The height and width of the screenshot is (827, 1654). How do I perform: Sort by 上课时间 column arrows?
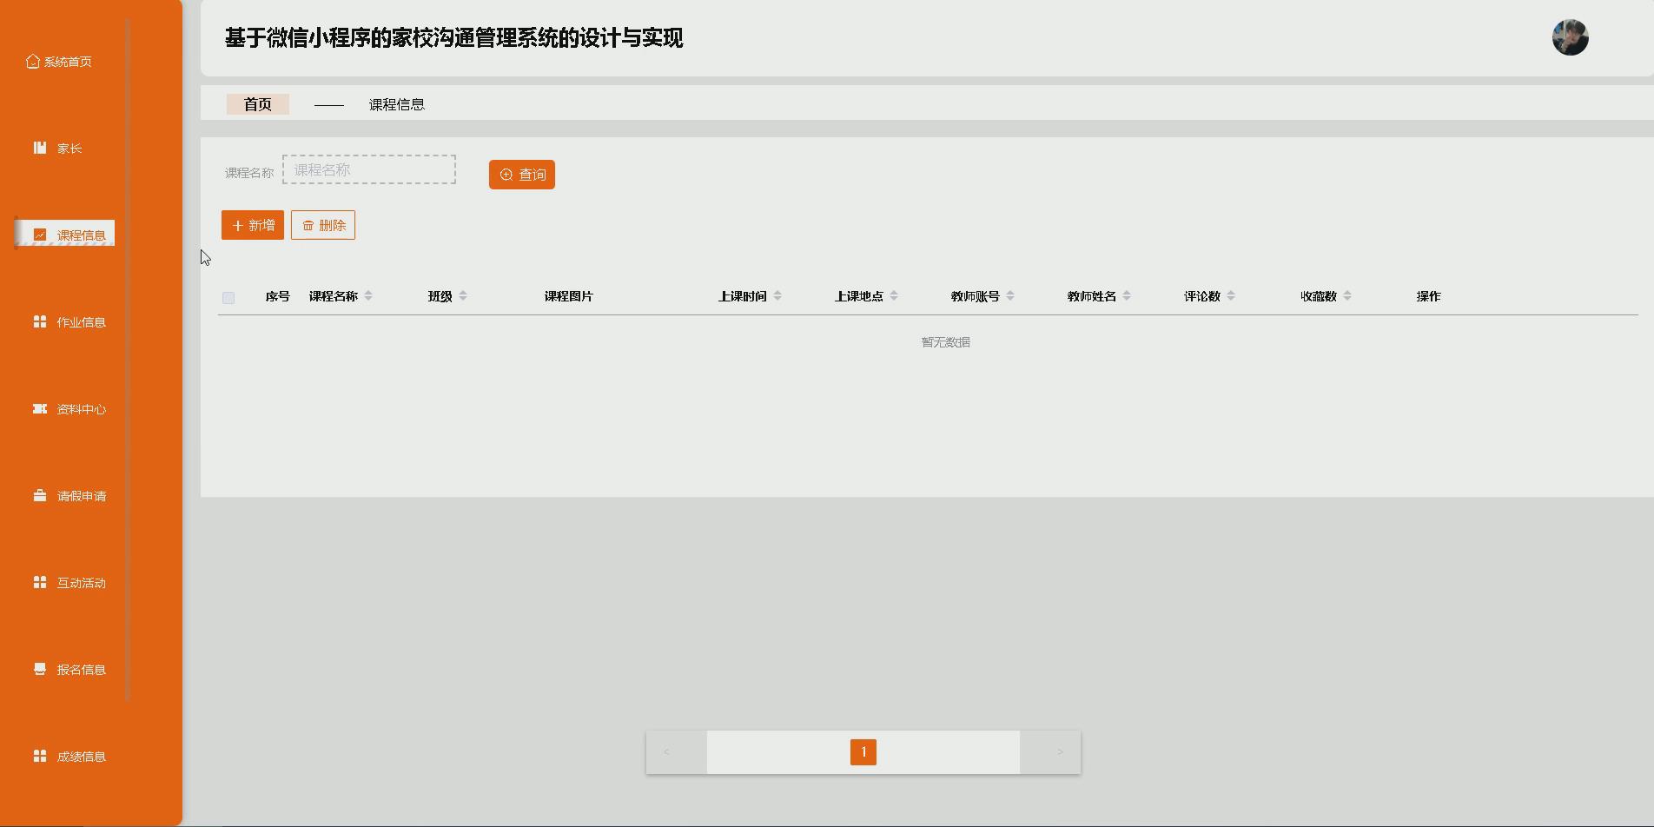pos(777,296)
